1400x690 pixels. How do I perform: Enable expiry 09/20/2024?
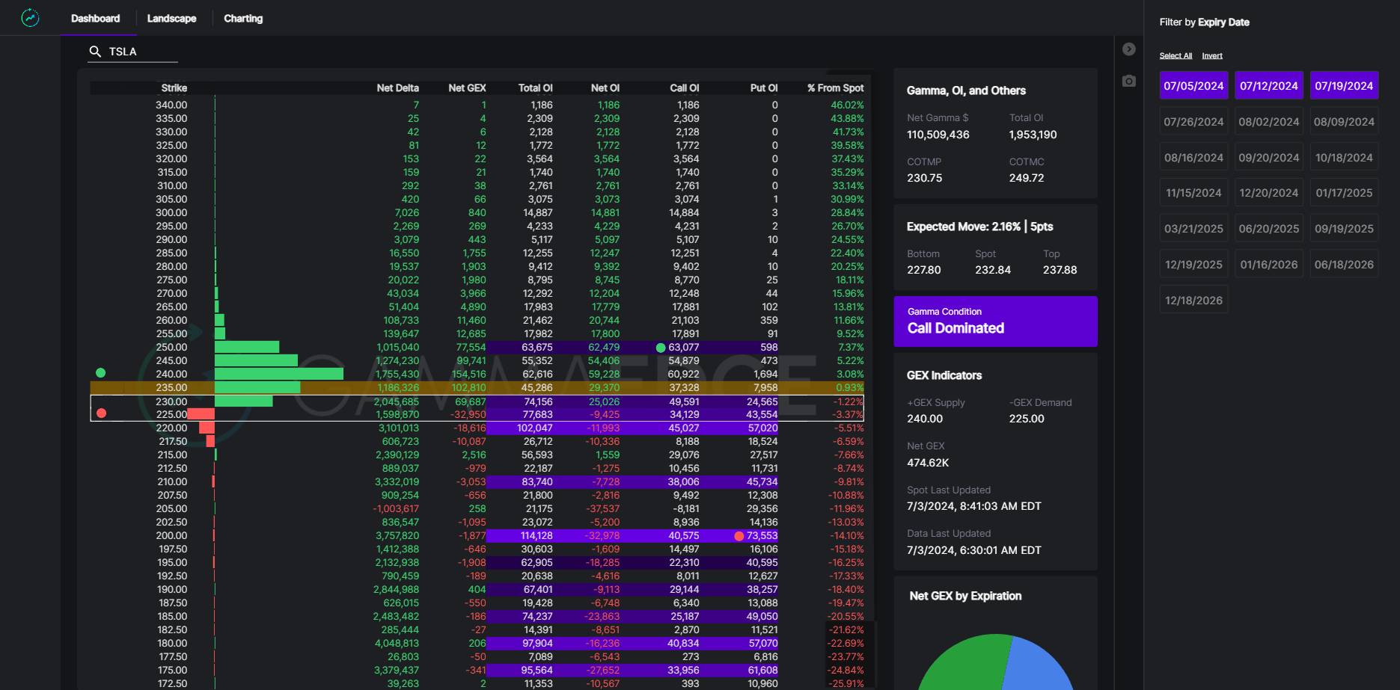1269,158
